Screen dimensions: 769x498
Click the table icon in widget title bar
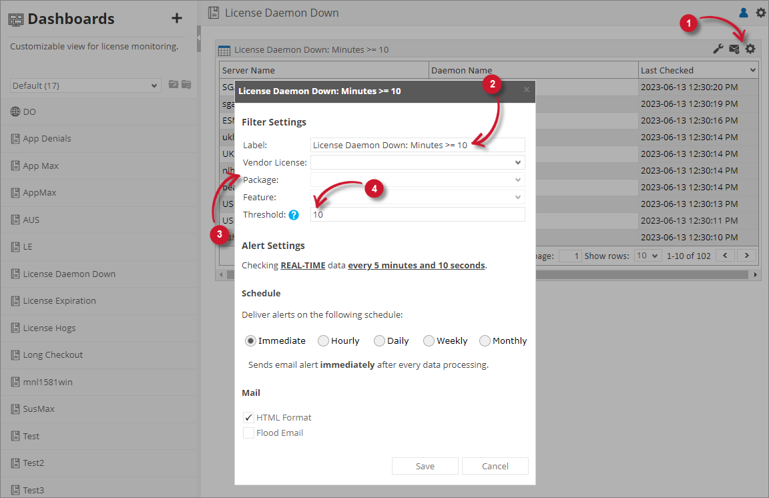[224, 50]
